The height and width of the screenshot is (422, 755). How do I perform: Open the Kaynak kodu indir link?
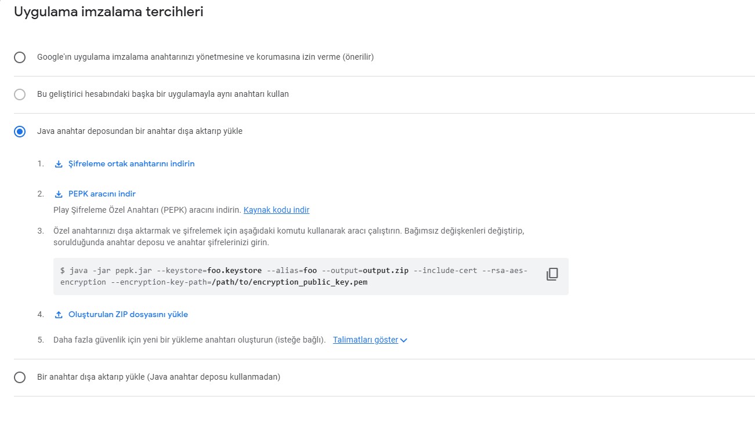coord(276,210)
